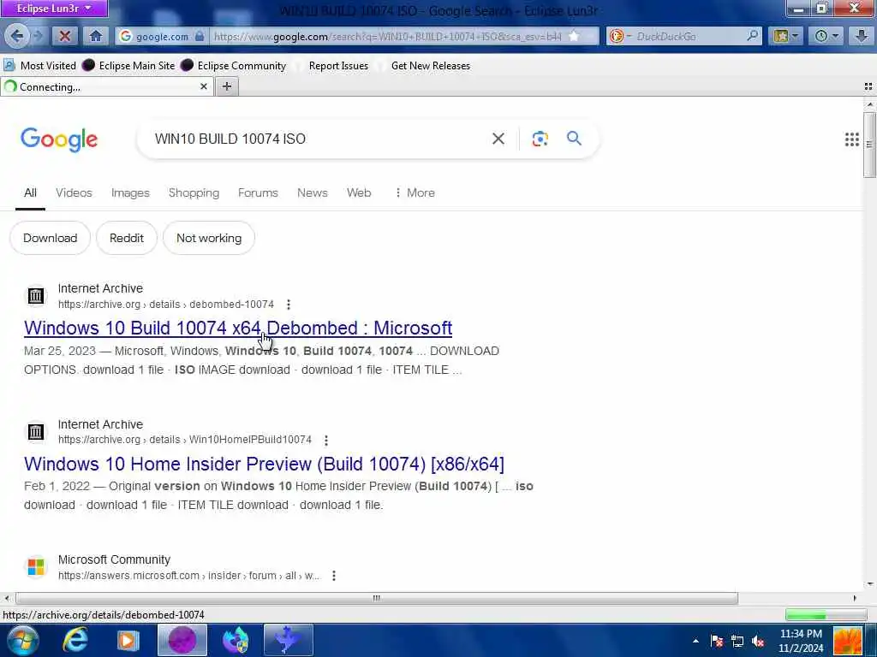Click the URL address bar
The image size is (877, 657).
(x=388, y=36)
